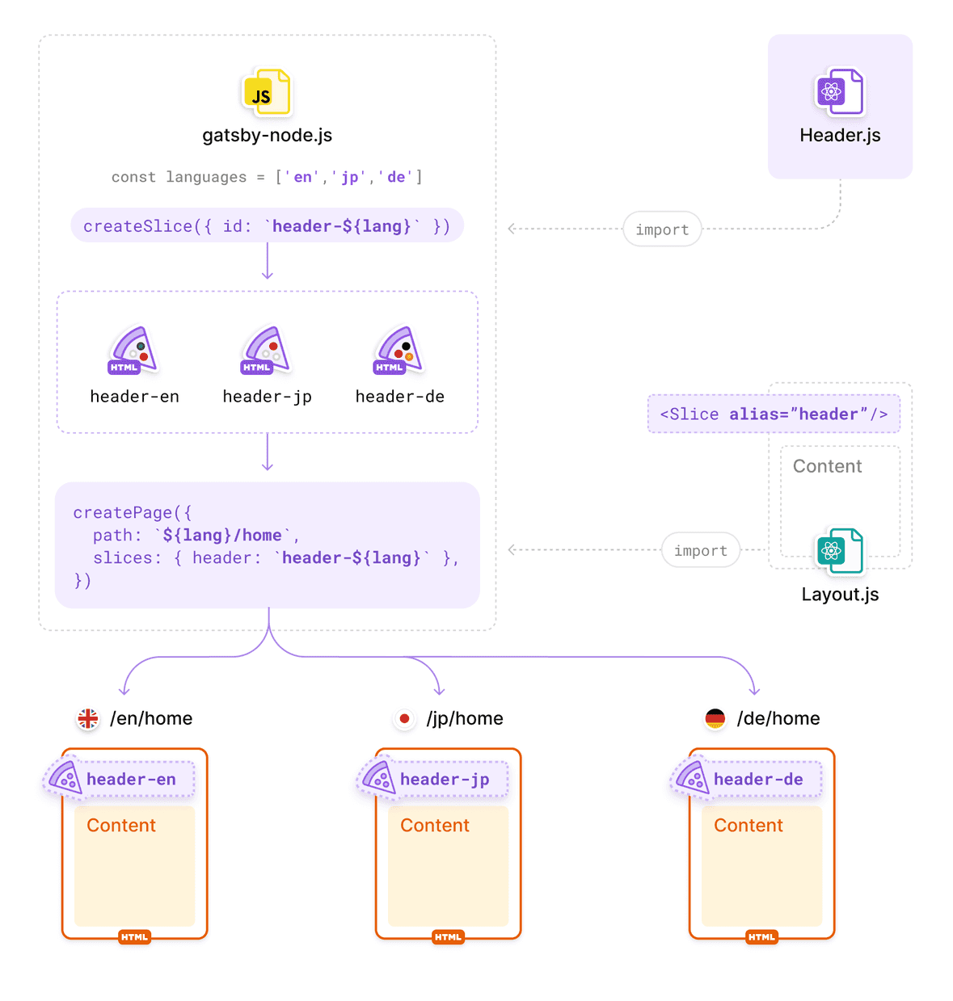Choose the header-de pizza slice icon
The width and height of the screenshot is (953, 1001).
click(x=398, y=351)
